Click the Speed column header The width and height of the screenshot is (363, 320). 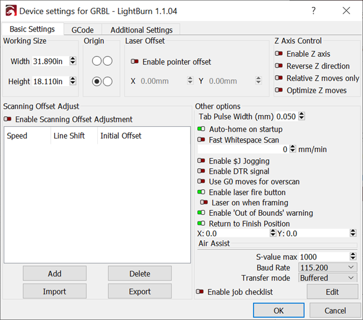(x=27, y=136)
